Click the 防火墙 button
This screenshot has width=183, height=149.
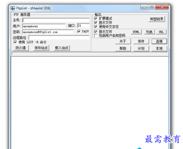click(x=21, y=48)
